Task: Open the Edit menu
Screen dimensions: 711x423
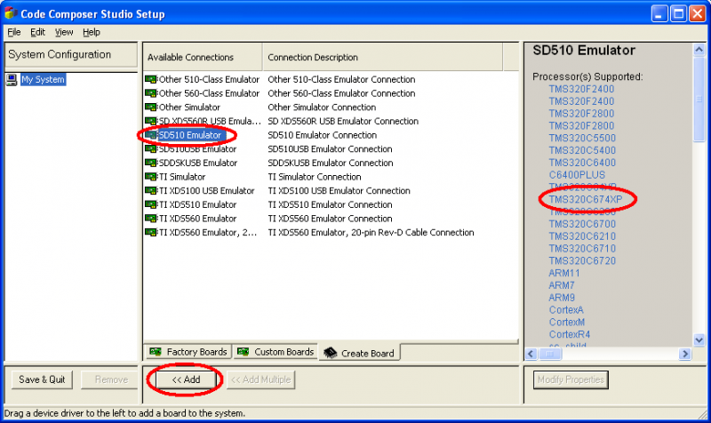Action: (37, 32)
